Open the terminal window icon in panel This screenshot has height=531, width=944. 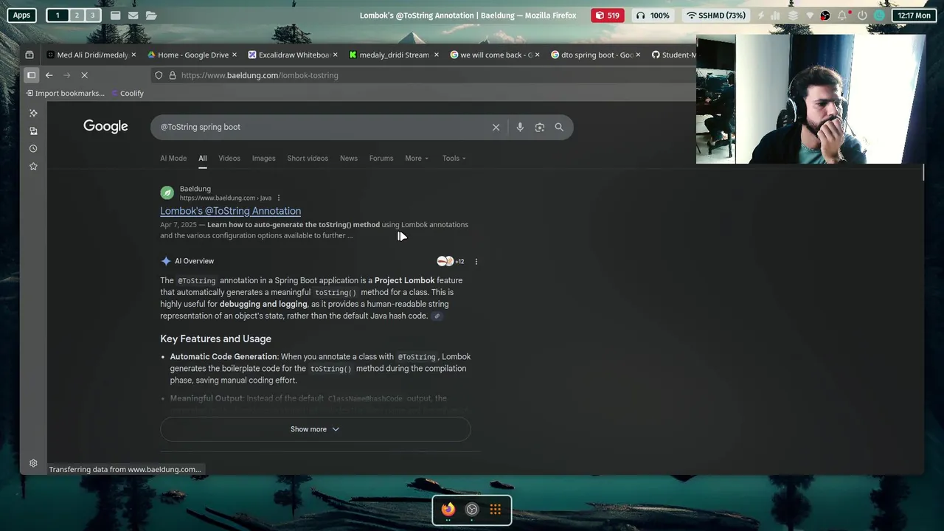click(x=116, y=15)
